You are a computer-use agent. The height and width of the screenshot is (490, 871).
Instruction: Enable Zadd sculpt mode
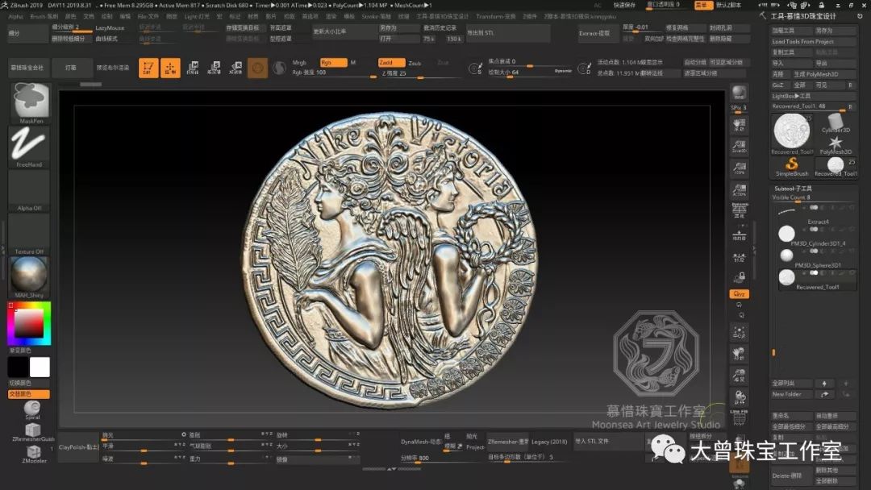click(x=391, y=63)
